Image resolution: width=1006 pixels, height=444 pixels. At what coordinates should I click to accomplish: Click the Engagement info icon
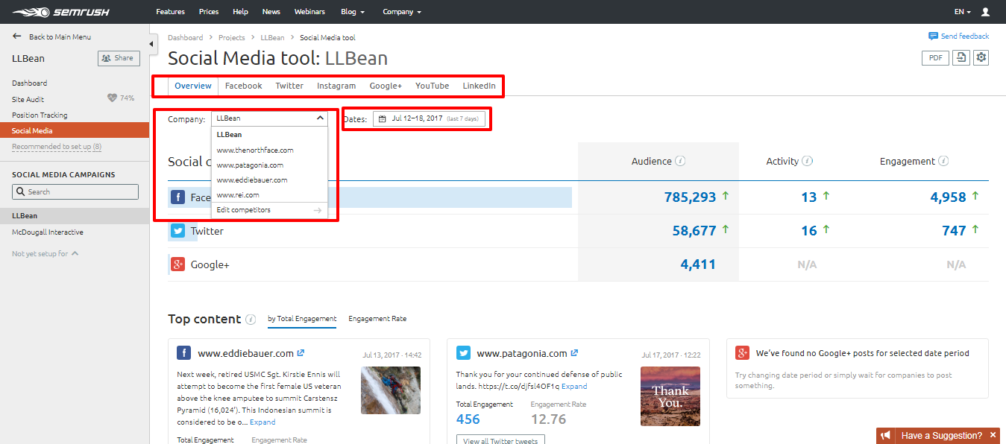click(x=943, y=162)
